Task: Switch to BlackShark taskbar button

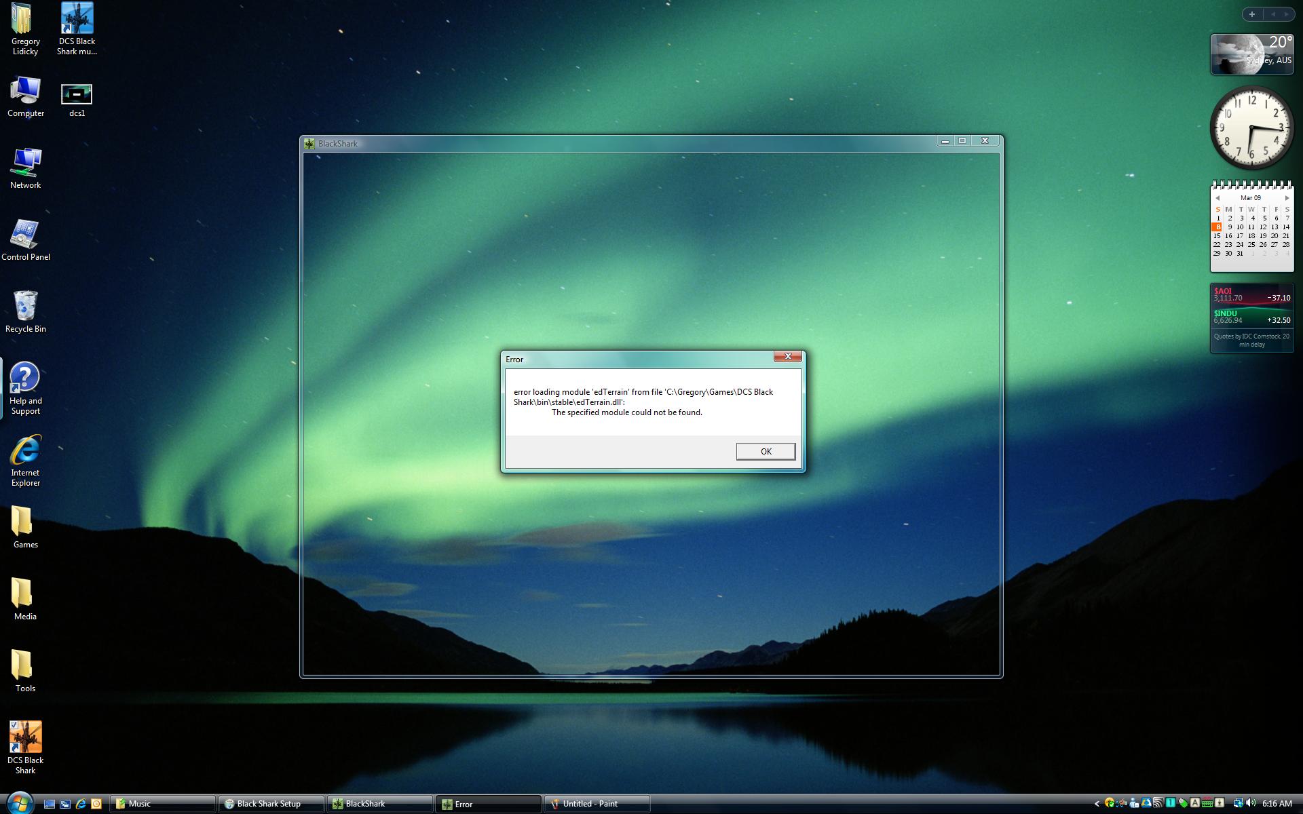Action: (379, 804)
